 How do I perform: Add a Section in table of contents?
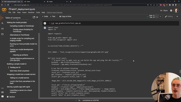click(x=11, y=97)
